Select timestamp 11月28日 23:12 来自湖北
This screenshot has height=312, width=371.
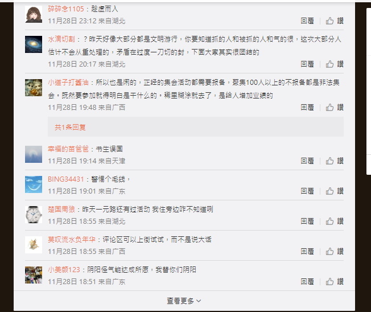86,21
